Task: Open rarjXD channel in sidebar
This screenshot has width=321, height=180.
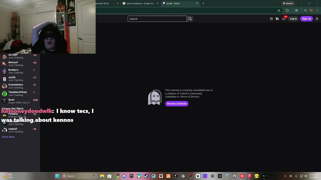Action: (20, 79)
